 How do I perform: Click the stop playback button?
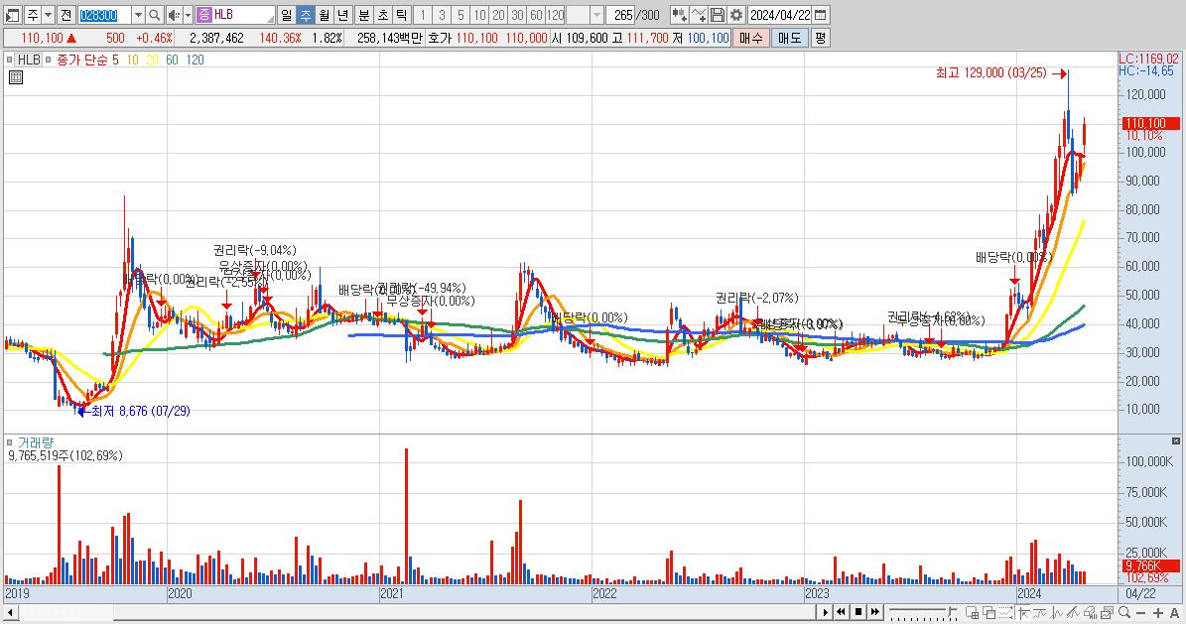coord(858,611)
